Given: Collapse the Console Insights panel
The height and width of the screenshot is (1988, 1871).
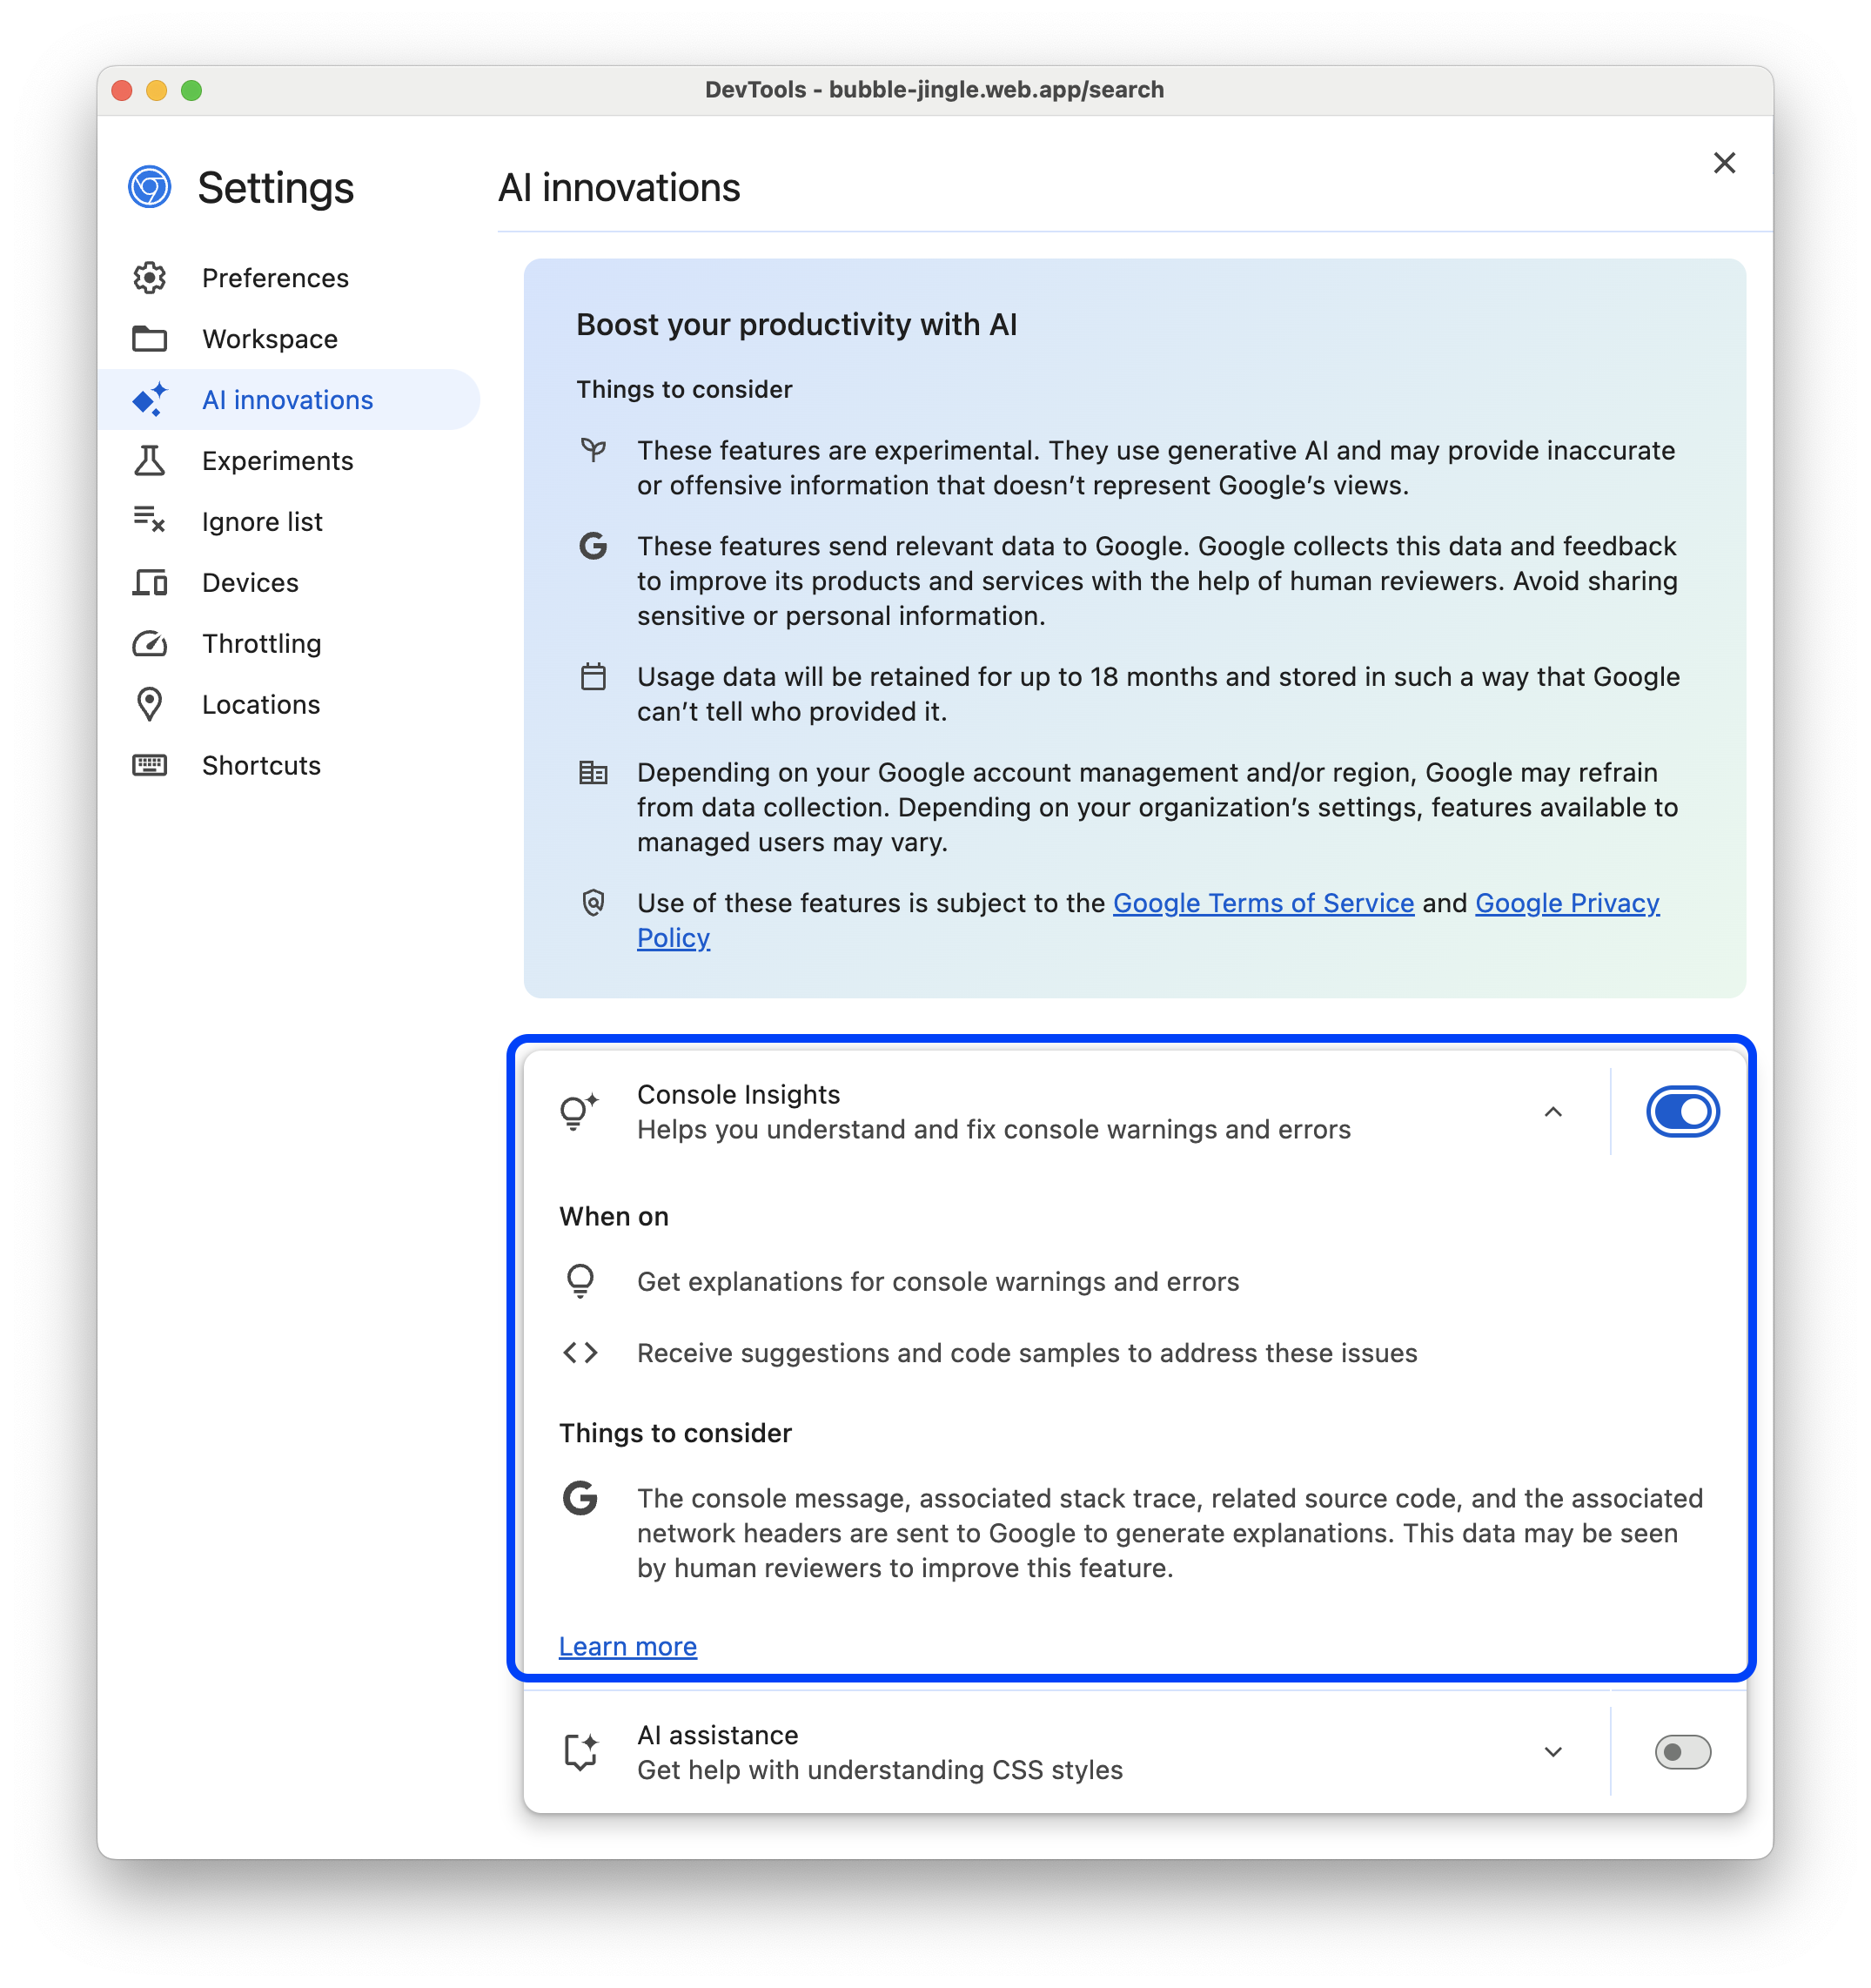Looking at the screenshot, I should click(1552, 1112).
